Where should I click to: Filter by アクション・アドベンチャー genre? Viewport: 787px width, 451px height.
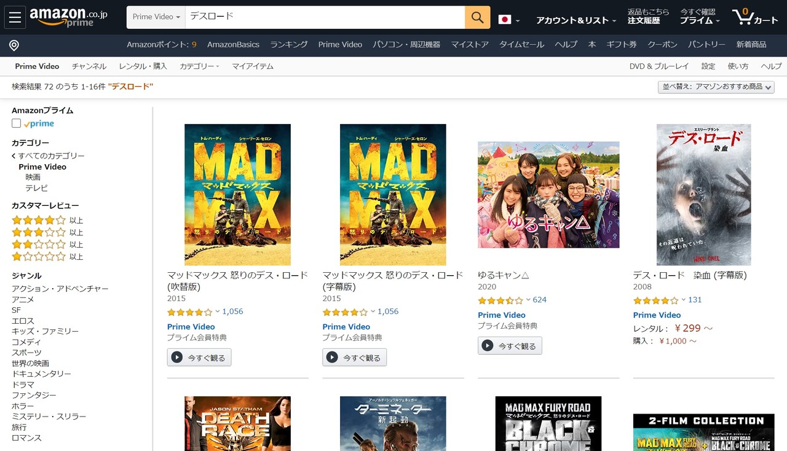coord(60,289)
